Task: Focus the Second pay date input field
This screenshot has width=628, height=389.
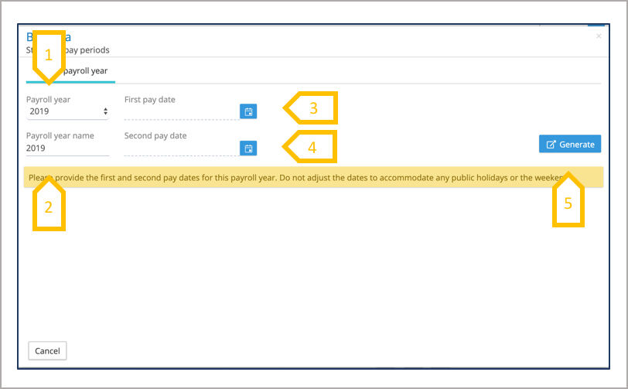Action: click(x=181, y=148)
